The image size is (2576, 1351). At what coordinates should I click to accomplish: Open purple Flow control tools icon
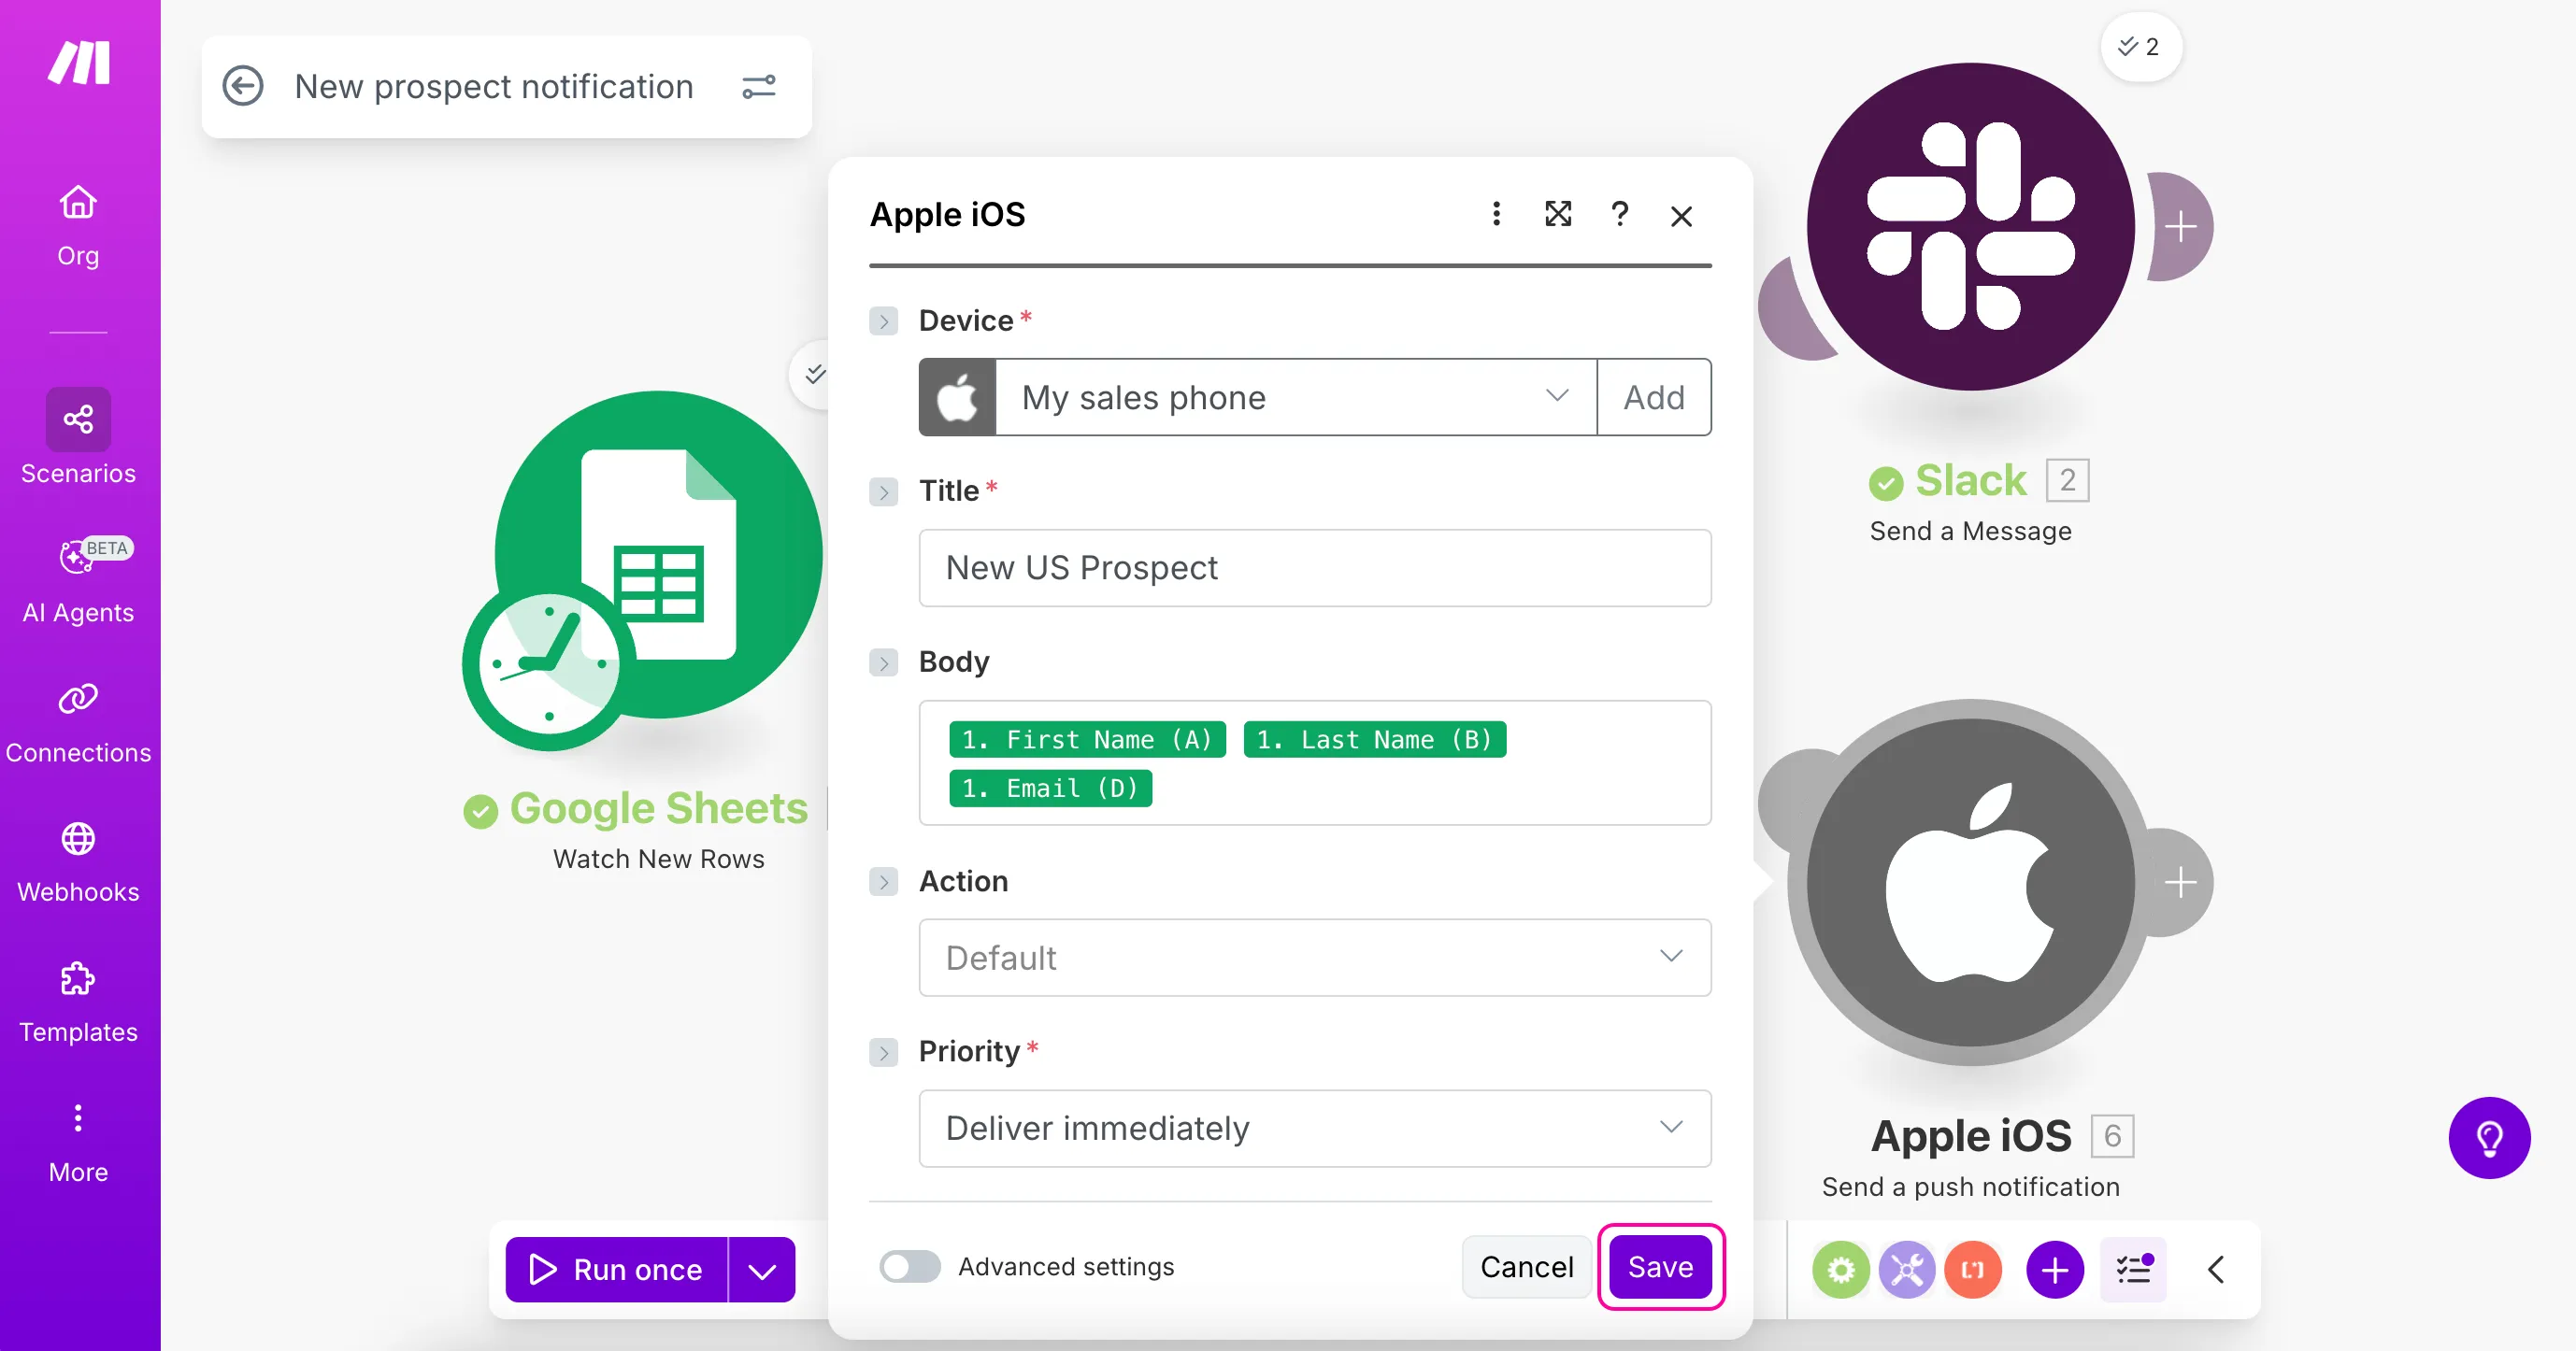pyautogui.click(x=1906, y=1269)
